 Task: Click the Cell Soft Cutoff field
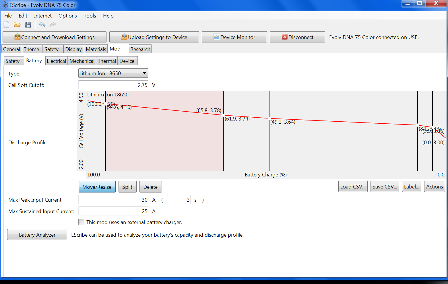pyautogui.click(x=113, y=85)
